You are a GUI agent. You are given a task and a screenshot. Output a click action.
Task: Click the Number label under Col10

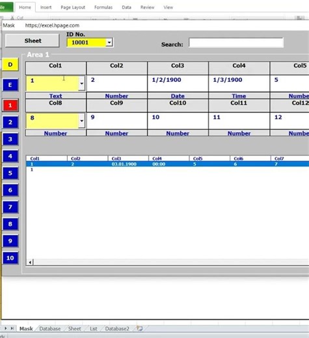point(178,133)
